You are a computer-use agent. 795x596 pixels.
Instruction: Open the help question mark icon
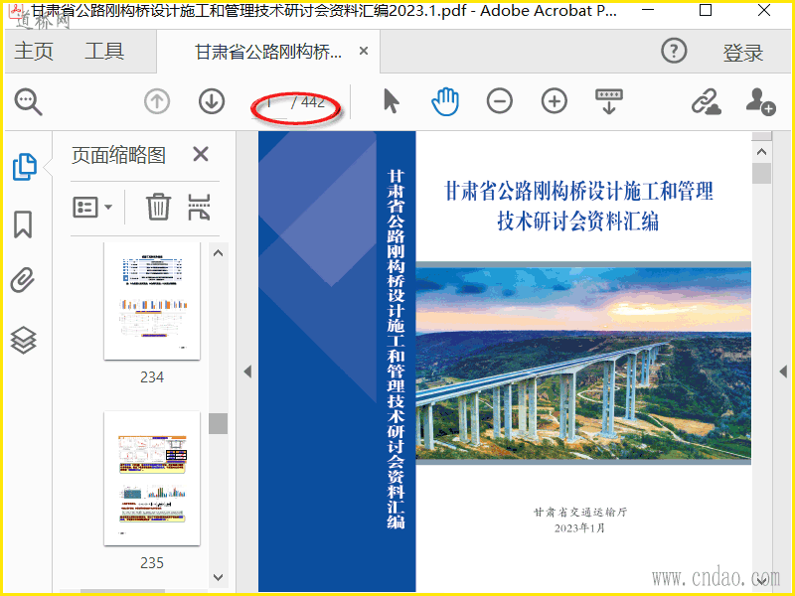click(x=674, y=51)
